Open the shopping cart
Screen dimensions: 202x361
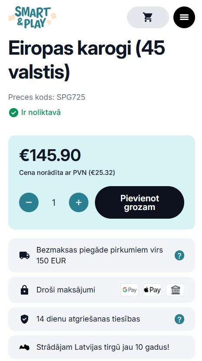[x=148, y=17]
